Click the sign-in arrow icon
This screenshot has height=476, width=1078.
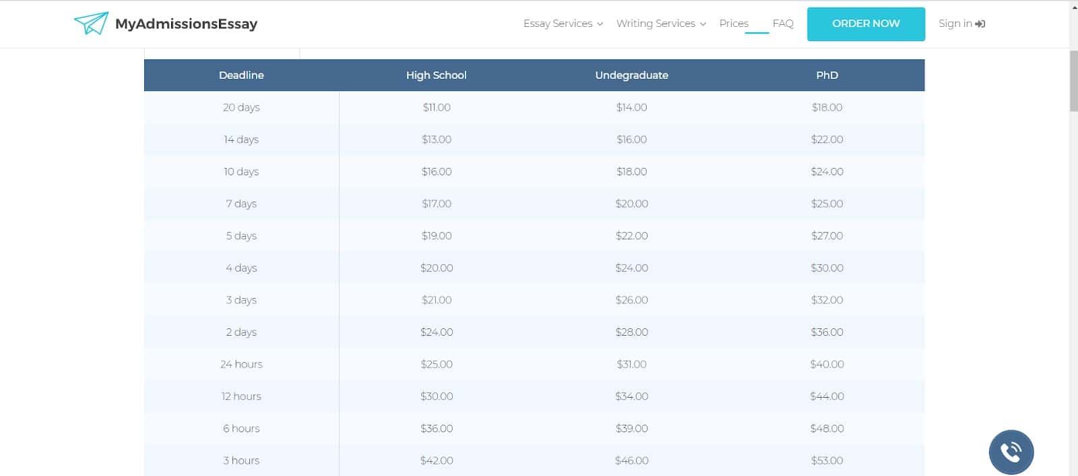980,24
